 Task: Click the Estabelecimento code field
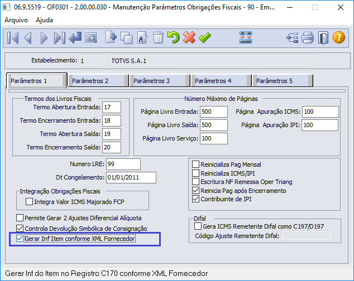pyautogui.click(x=93, y=61)
